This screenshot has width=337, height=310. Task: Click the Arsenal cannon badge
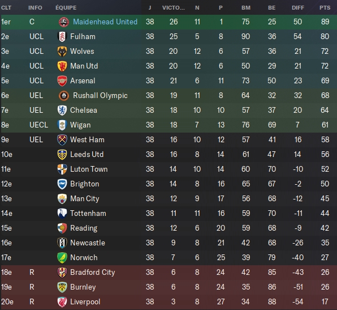(62, 81)
